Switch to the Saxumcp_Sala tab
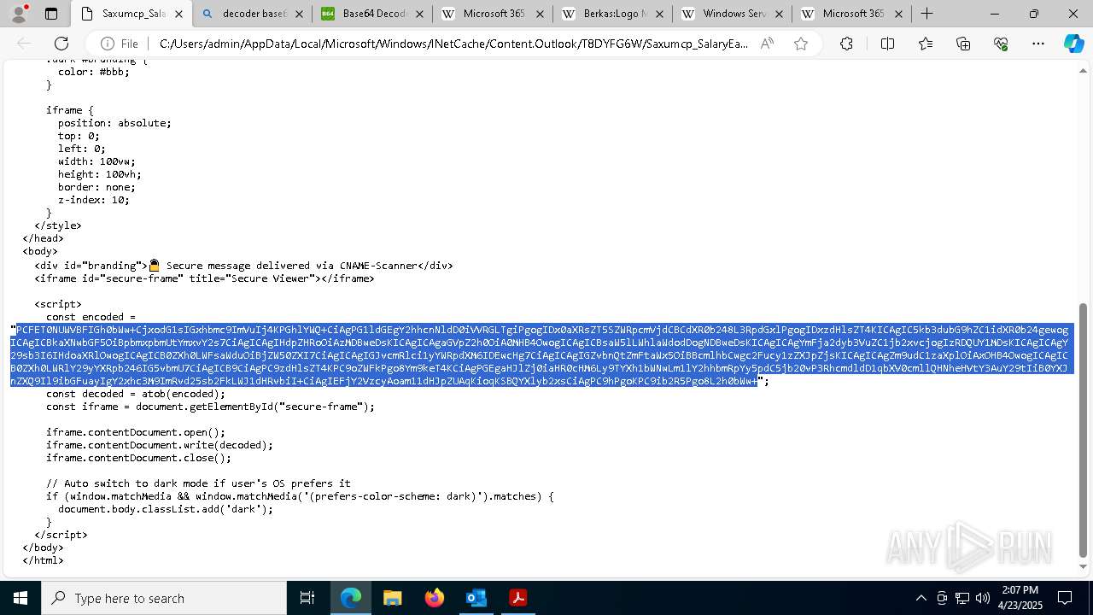This screenshot has width=1093, height=615. (x=130, y=14)
